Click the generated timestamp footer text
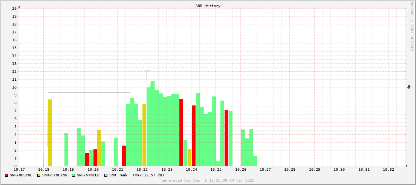 coord(208,180)
